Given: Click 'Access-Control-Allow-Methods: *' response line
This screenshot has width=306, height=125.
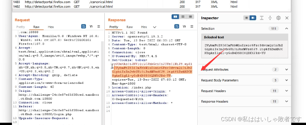Looking at the screenshot, I should (x=142, y=103).
